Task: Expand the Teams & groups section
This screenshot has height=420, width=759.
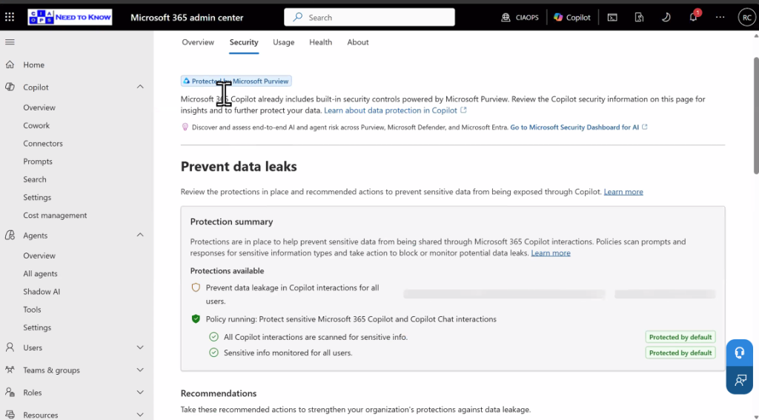Action: coord(140,370)
